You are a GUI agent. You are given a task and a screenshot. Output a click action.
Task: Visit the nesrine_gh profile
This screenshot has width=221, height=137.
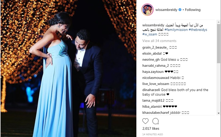[151, 59]
